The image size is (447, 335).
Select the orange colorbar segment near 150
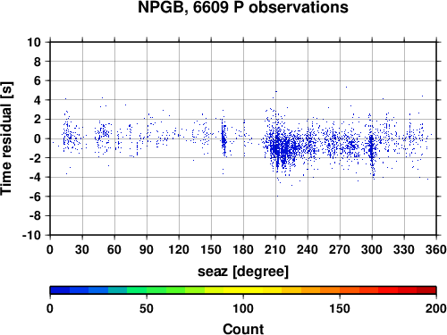(x=340, y=290)
